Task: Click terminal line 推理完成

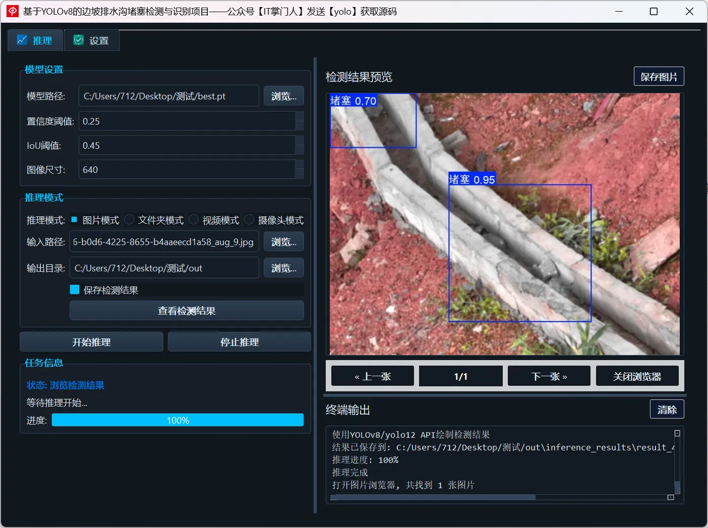Action: (x=350, y=472)
